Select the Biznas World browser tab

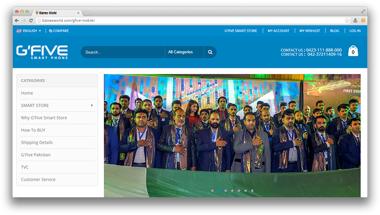(56, 12)
